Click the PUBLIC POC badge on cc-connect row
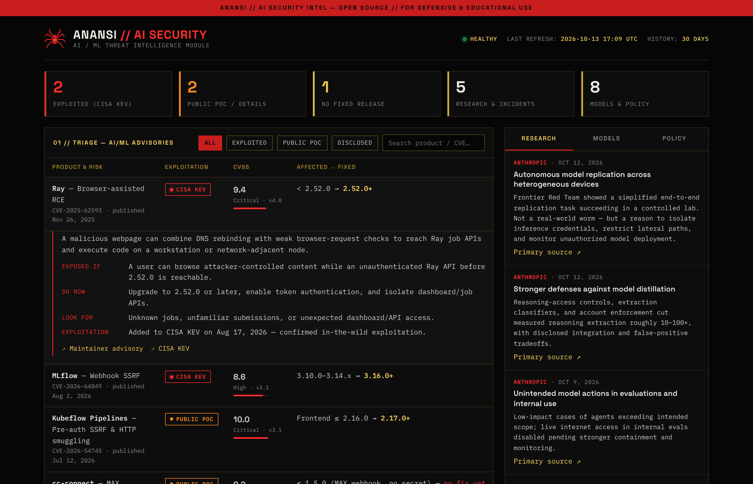Image resolution: width=753 pixels, height=484 pixels. click(192, 482)
